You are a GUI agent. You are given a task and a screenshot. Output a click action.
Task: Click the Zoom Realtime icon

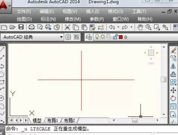pos(148,27)
